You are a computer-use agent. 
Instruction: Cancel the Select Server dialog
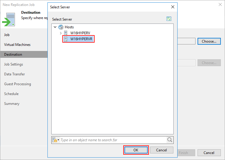click(x=161, y=150)
